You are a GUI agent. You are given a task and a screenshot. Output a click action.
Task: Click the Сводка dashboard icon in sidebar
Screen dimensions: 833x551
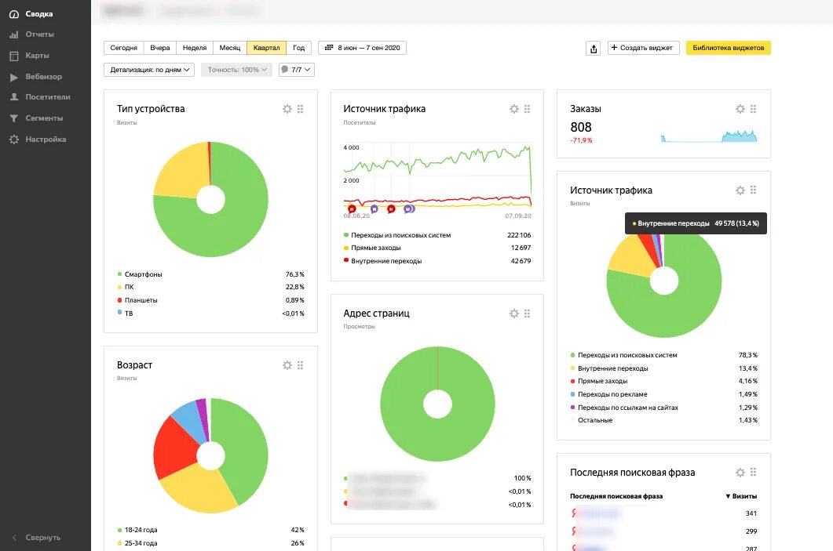tap(14, 14)
